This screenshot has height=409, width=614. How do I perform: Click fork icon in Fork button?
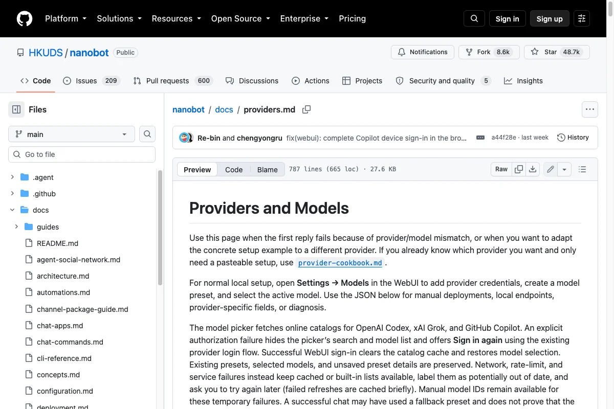(x=469, y=52)
